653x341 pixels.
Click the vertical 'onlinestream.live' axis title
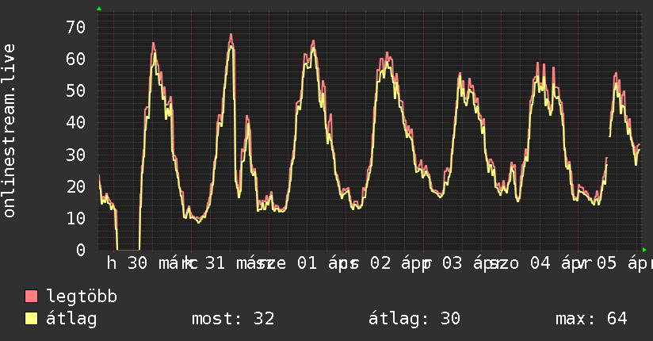pos(10,131)
